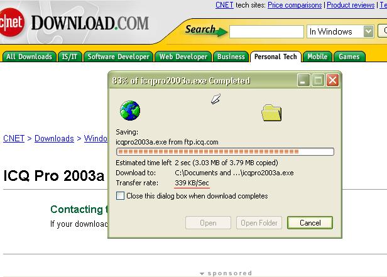Select the Business tab
The image size is (387, 277).
click(x=231, y=57)
